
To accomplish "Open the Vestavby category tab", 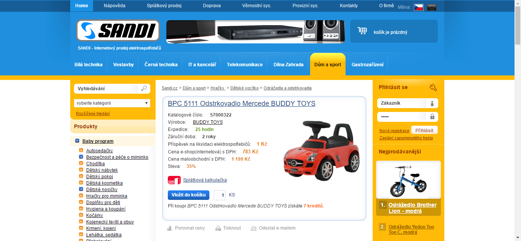I will point(124,65).
